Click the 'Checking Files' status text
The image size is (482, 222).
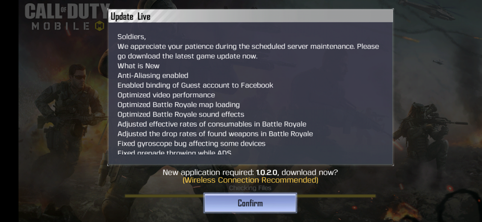pyautogui.click(x=250, y=188)
